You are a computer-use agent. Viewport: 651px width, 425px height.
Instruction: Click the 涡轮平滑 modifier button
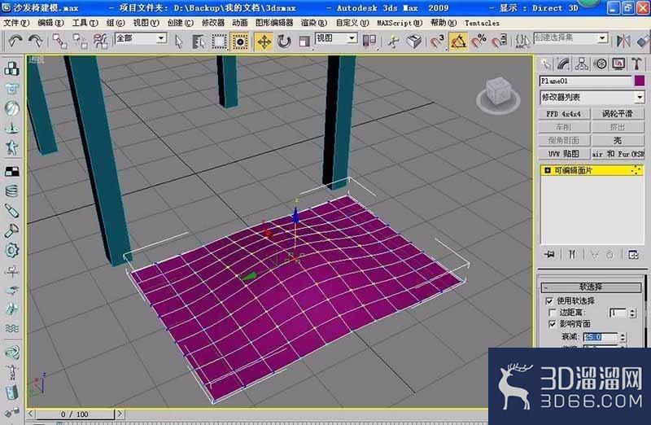click(618, 113)
